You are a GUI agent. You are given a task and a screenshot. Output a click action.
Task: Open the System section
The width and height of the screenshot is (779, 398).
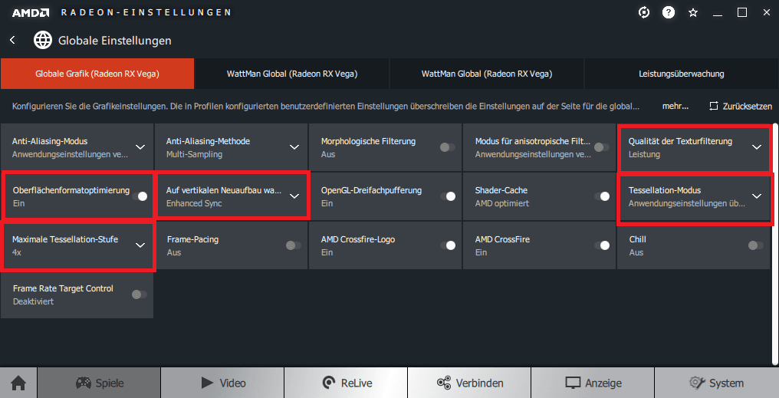[716, 383]
